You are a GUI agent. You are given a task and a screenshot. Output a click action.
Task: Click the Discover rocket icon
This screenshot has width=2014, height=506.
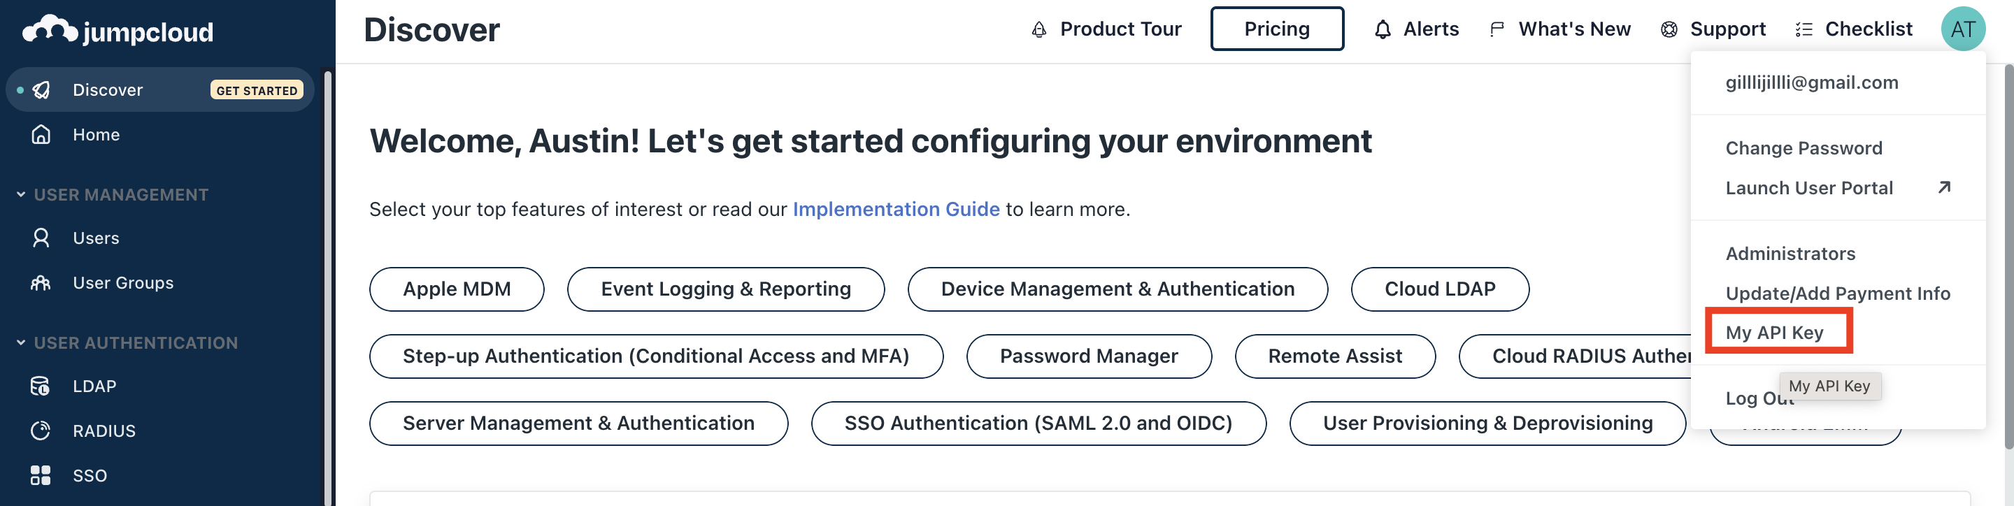click(x=41, y=89)
